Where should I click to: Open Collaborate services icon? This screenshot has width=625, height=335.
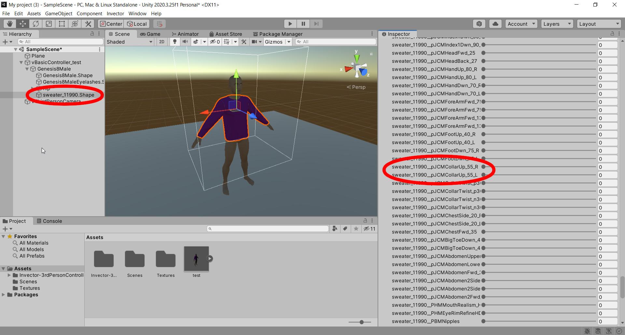coord(479,24)
